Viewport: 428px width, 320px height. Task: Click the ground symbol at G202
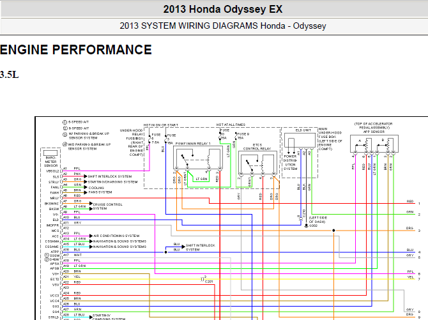[306, 226]
